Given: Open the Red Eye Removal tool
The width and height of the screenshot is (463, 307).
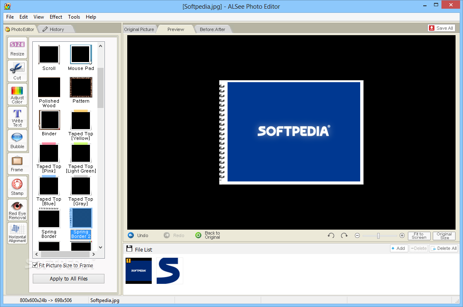Looking at the screenshot, I should [x=17, y=210].
